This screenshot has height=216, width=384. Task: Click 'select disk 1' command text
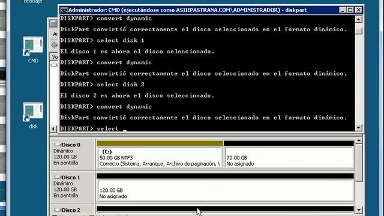pyautogui.click(x=121, y=40)
